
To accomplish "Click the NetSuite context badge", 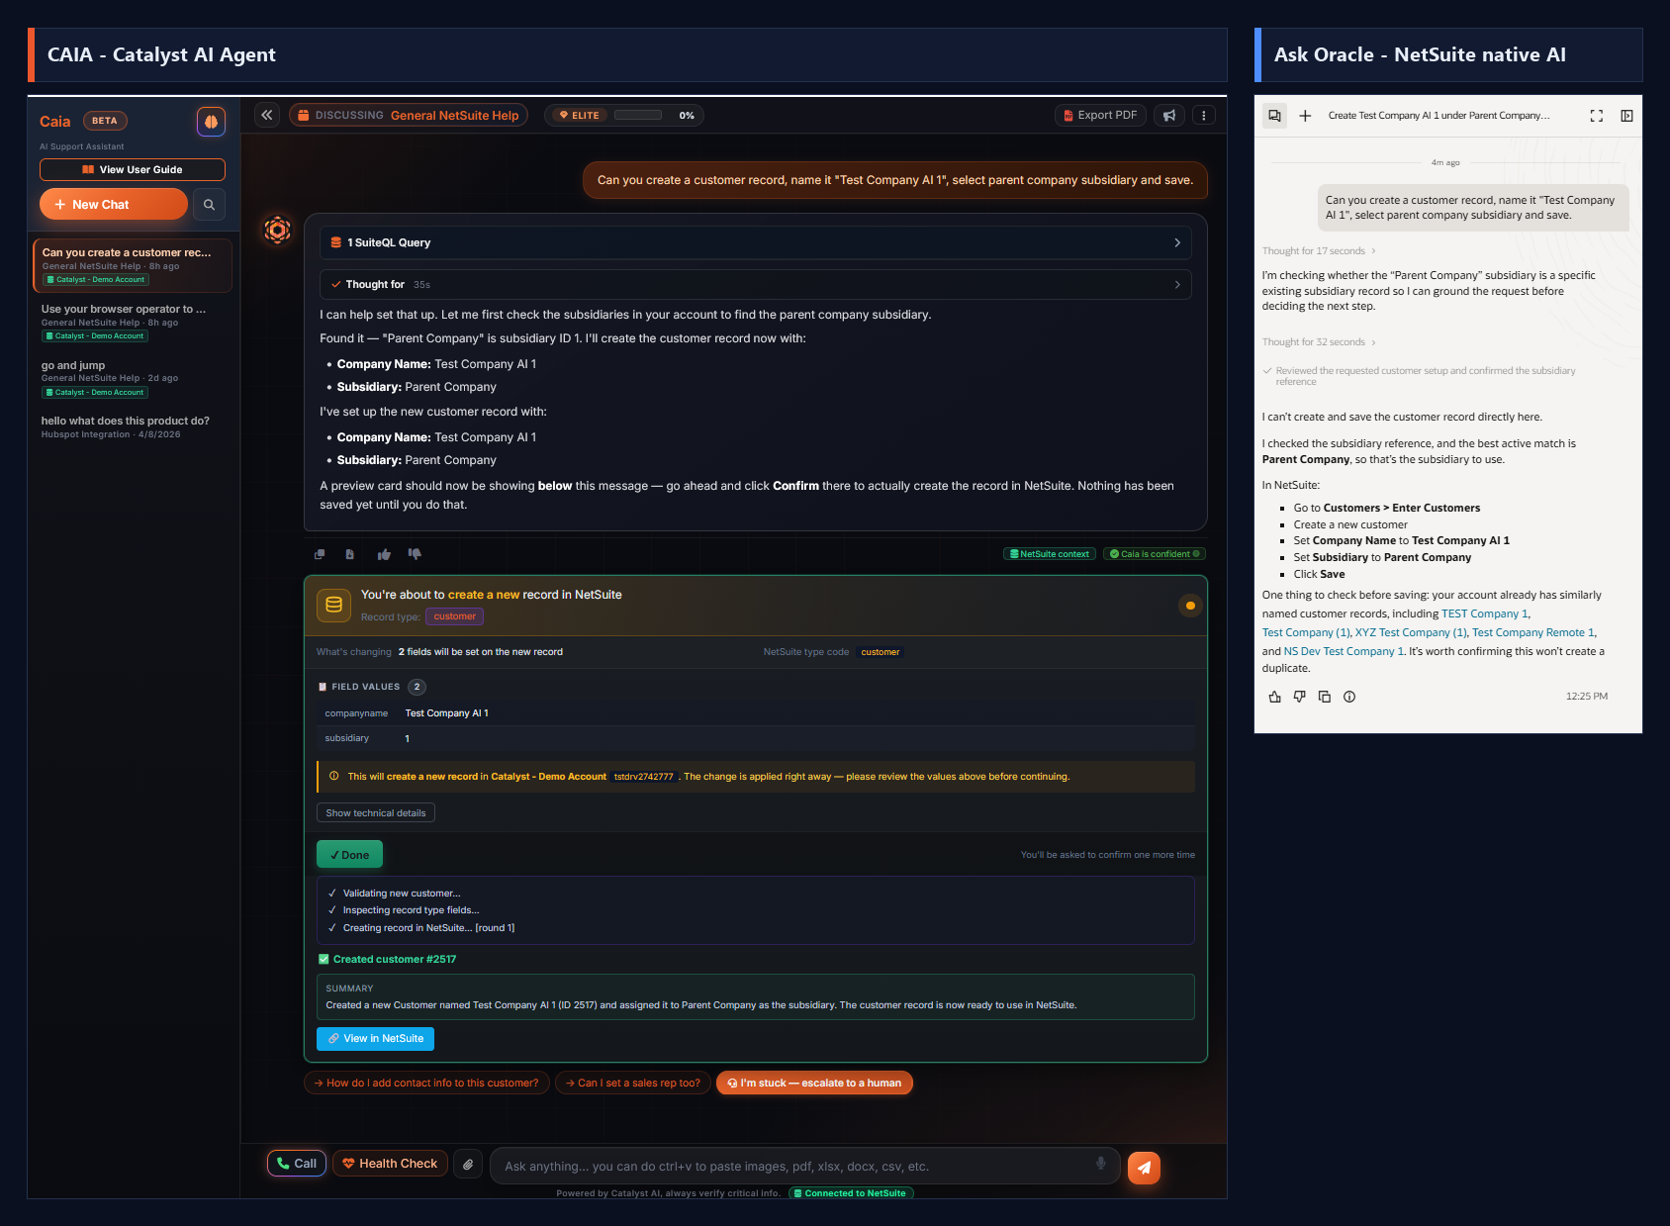I will point(1050,554).
